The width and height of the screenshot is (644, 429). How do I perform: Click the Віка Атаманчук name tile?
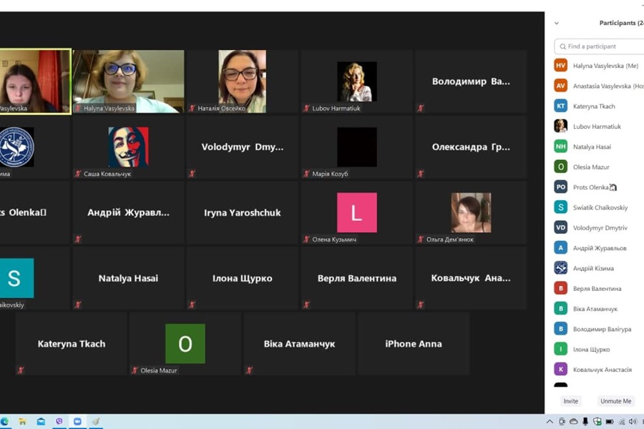tap(299, 344)
